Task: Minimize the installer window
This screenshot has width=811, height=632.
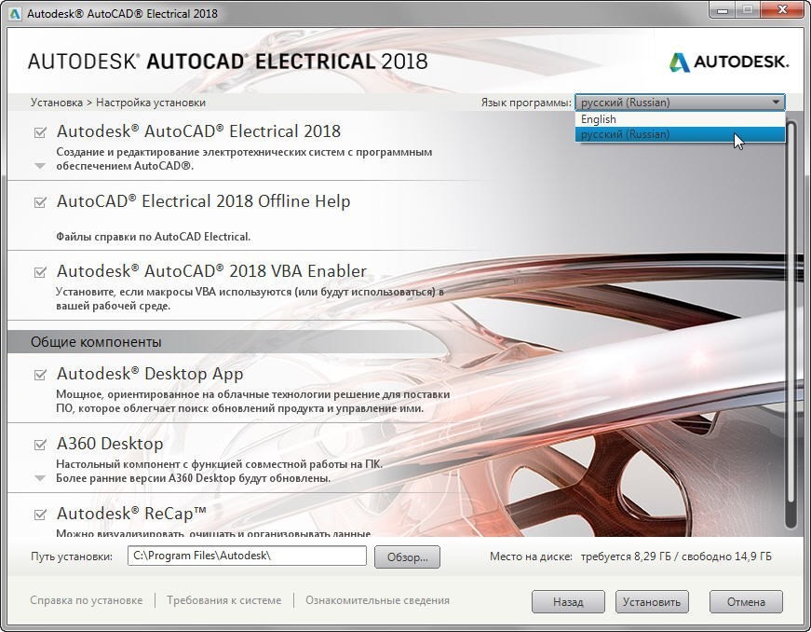Action: 723,10
